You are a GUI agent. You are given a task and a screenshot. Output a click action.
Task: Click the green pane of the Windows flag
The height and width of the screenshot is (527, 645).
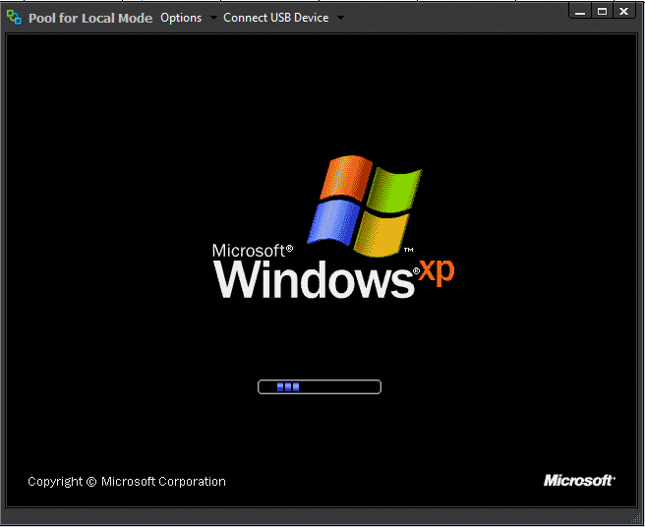(x=395, y=189)
